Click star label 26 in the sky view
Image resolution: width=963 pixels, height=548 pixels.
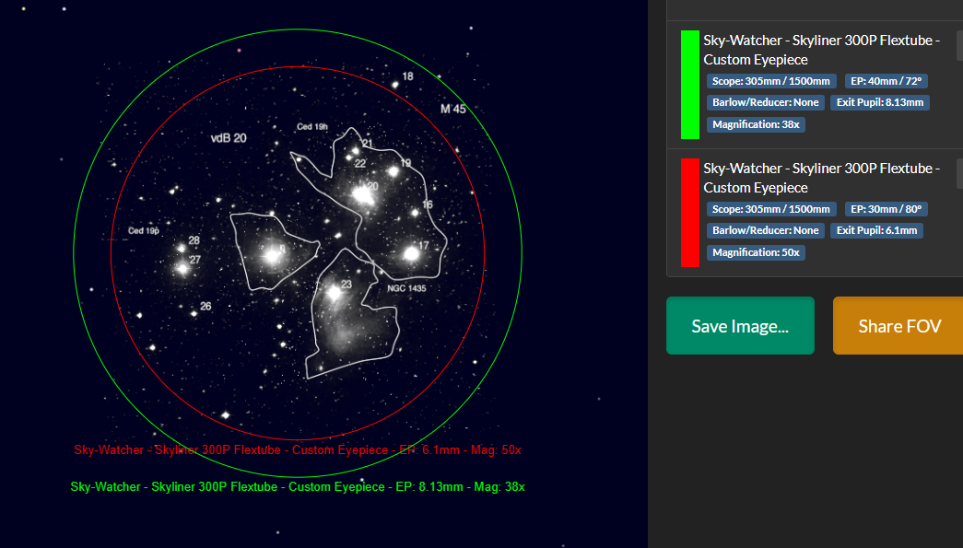tap(206, 306)
